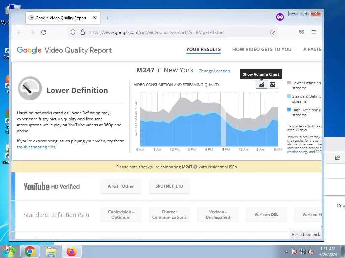Click the Lower Definition streams gray swatch
This screenshot has height=258, width=345.
[x=289, y=83]
